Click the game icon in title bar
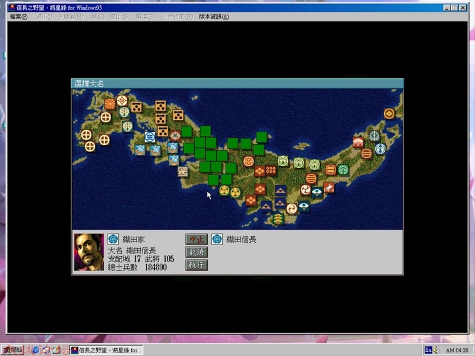 pos(12,8)
